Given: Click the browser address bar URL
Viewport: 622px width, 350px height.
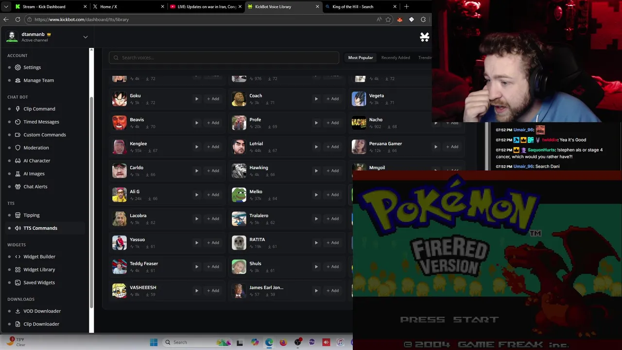Looking at the screenshot, I should tap(82, 19).
